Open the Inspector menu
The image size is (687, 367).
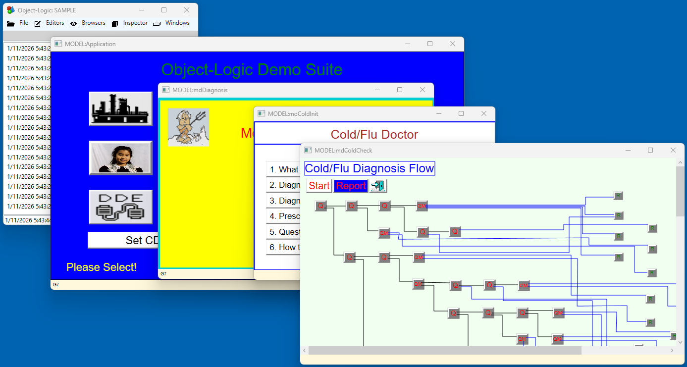(130, 23)
